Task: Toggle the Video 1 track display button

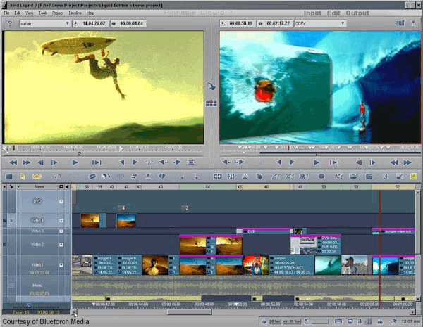Action: click(61, 265)
